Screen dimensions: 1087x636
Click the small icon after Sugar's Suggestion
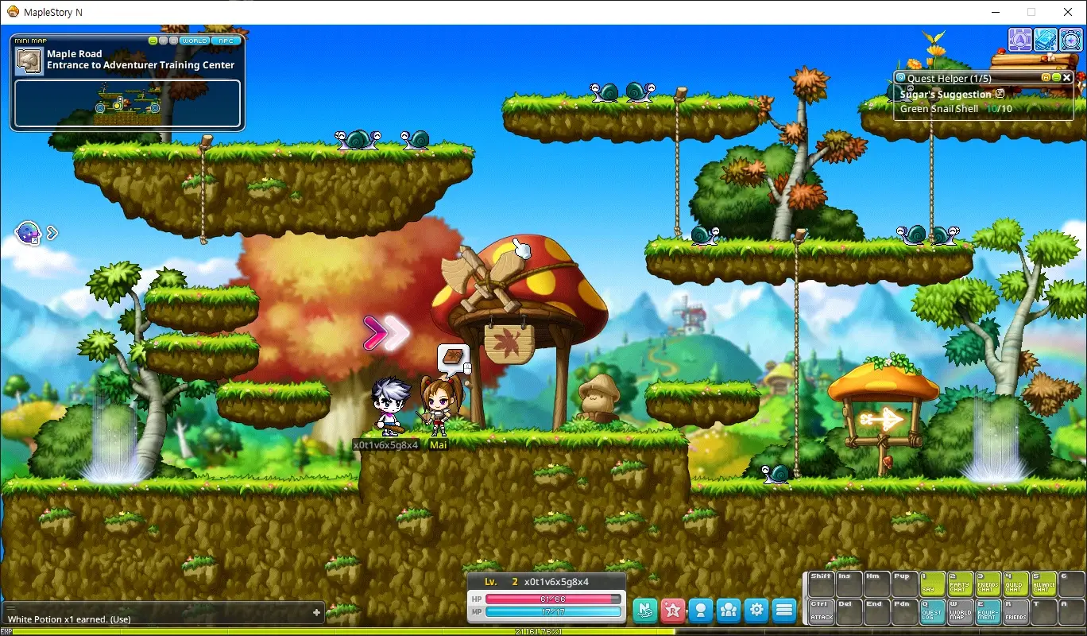click(x=1000, y=94)
